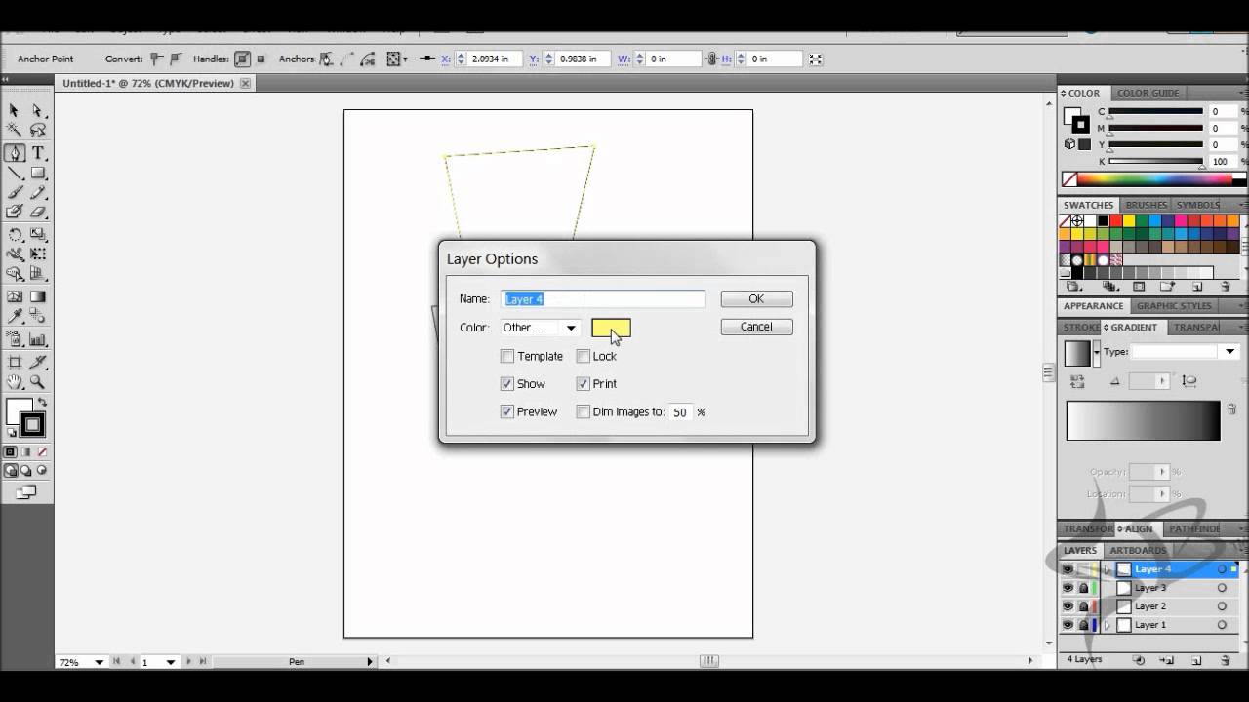Open the artboard number dropdown
The image size is (1249, 702).
point(171,662)
